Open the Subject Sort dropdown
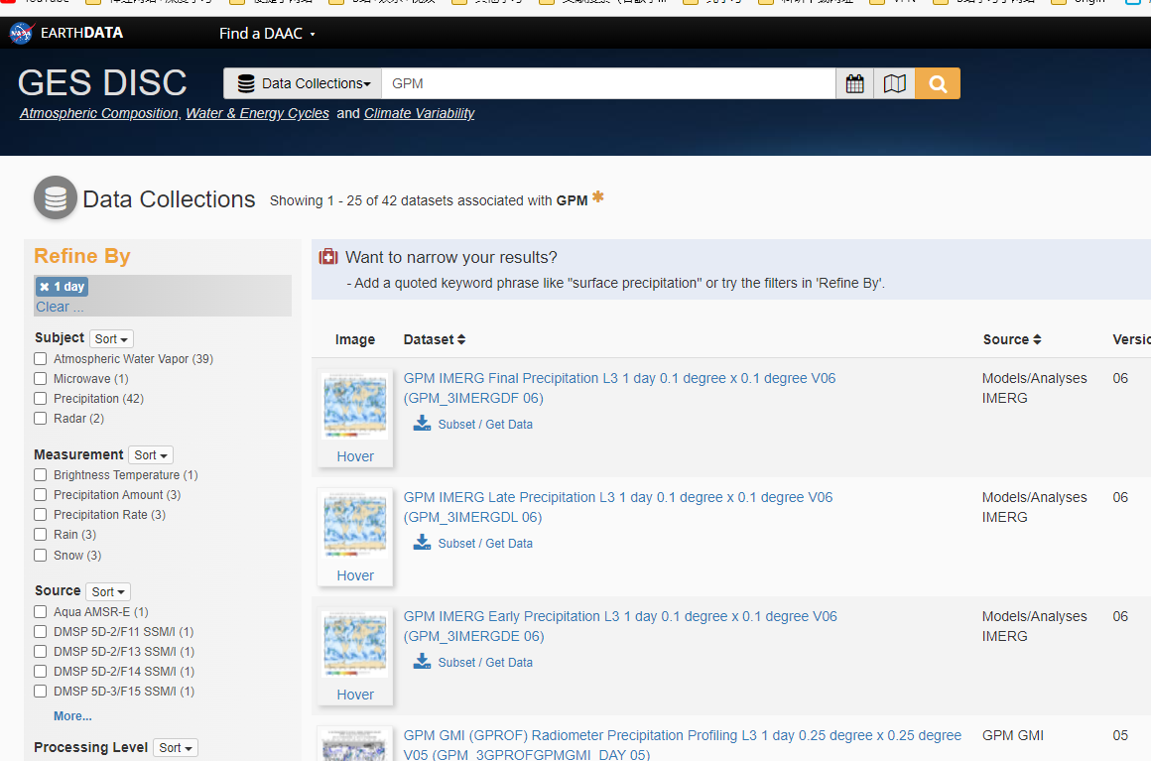The height and width of the screenshot is (761, 1151). 111,339
